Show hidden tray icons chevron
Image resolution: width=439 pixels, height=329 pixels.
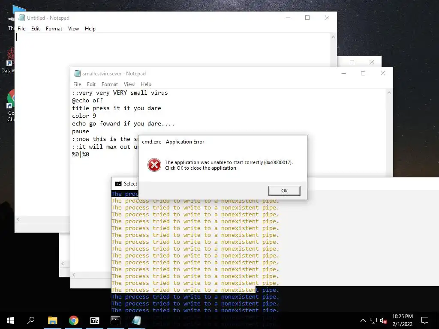coord(363,320)
